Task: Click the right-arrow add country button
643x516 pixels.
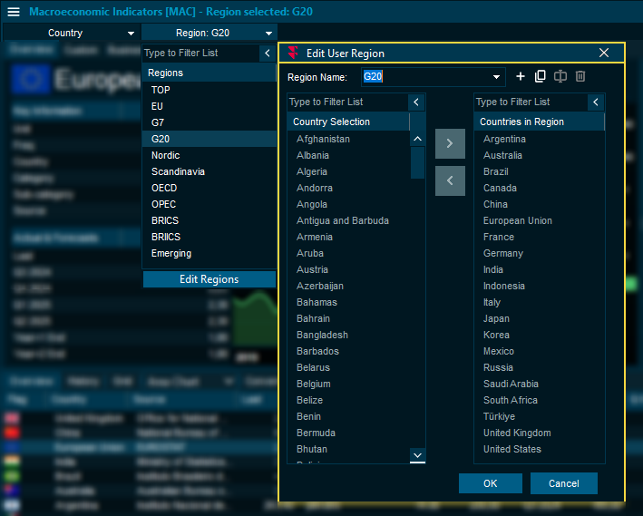Action: coord(450,143)
